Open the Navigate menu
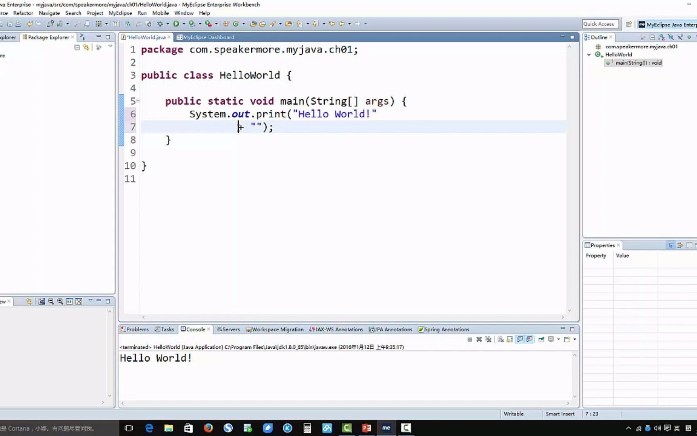This screenshot has height=436, width=697. tap(49, 13)
